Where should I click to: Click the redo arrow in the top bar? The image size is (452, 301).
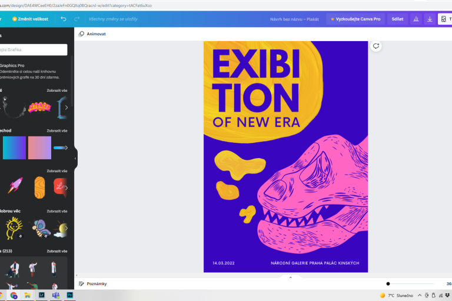click(x=77, y=19)
